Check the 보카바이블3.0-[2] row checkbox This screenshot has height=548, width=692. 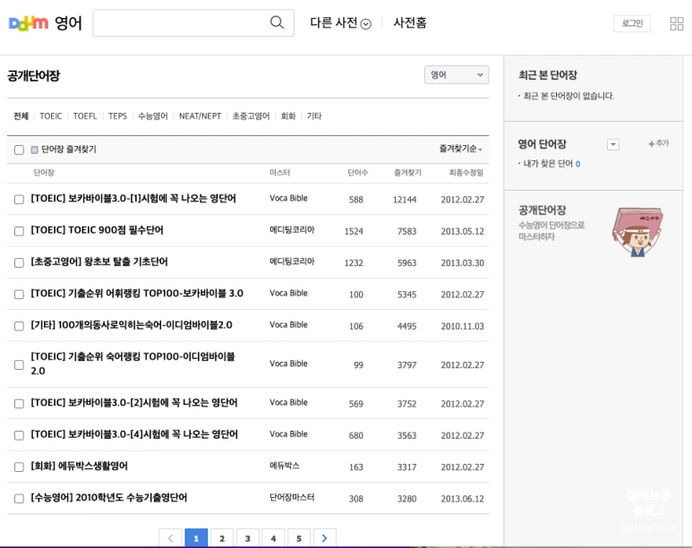19,404
